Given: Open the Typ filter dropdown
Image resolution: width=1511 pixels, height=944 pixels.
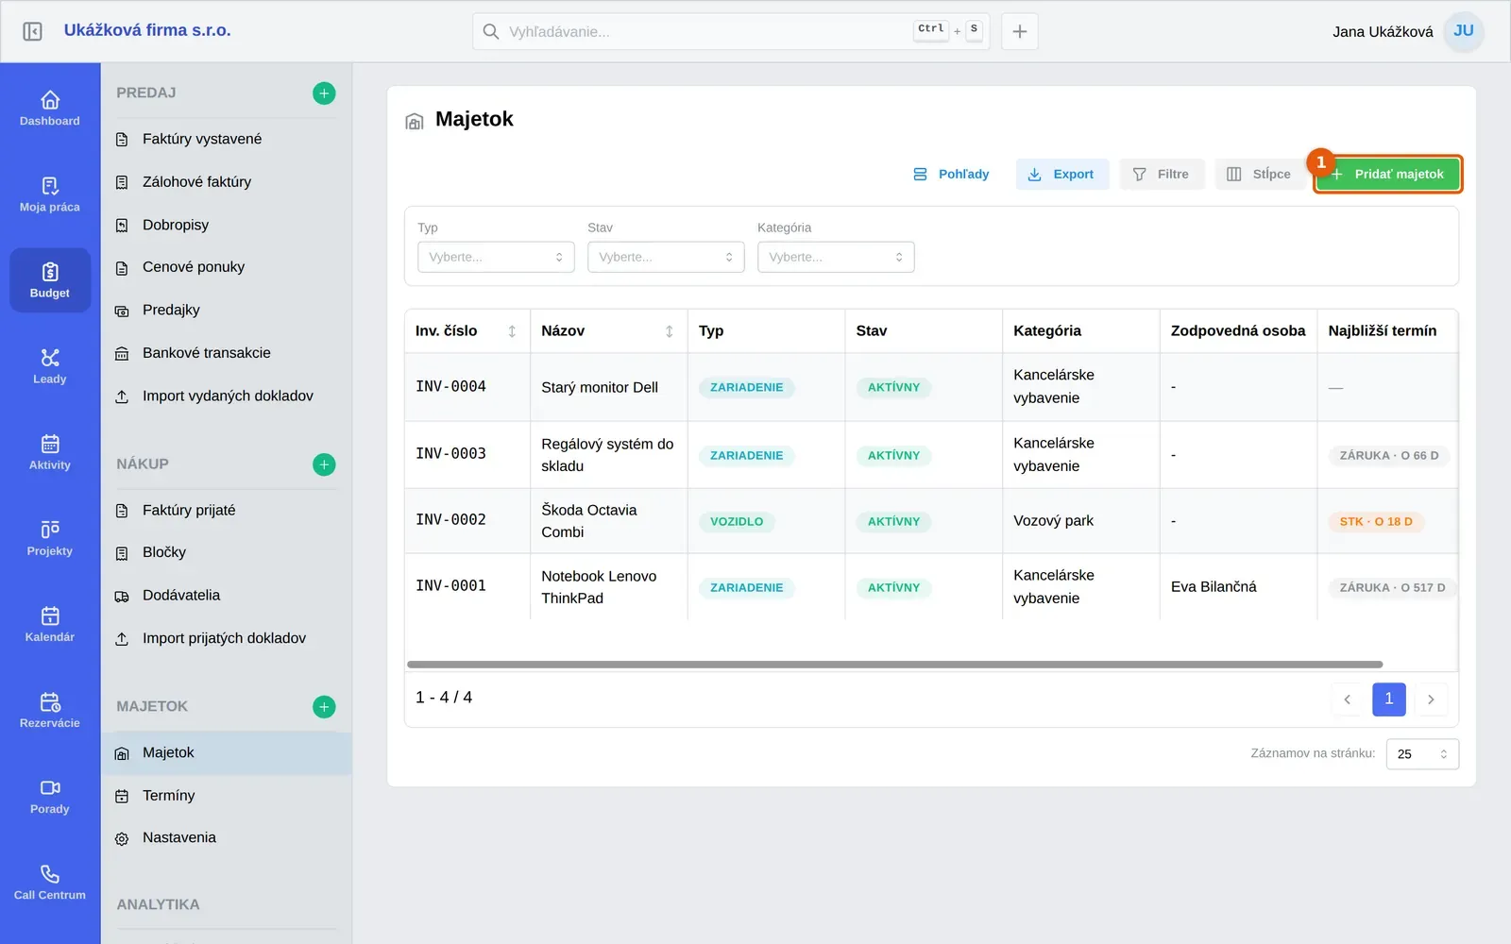Looking at the screenshot, I should 496,257.
